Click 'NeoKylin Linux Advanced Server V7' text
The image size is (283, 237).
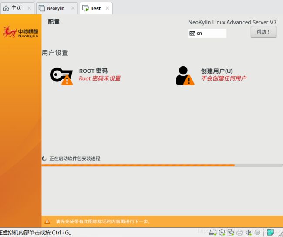click(x=232, y=22)
